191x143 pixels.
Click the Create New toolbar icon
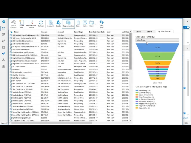(21, 24)
